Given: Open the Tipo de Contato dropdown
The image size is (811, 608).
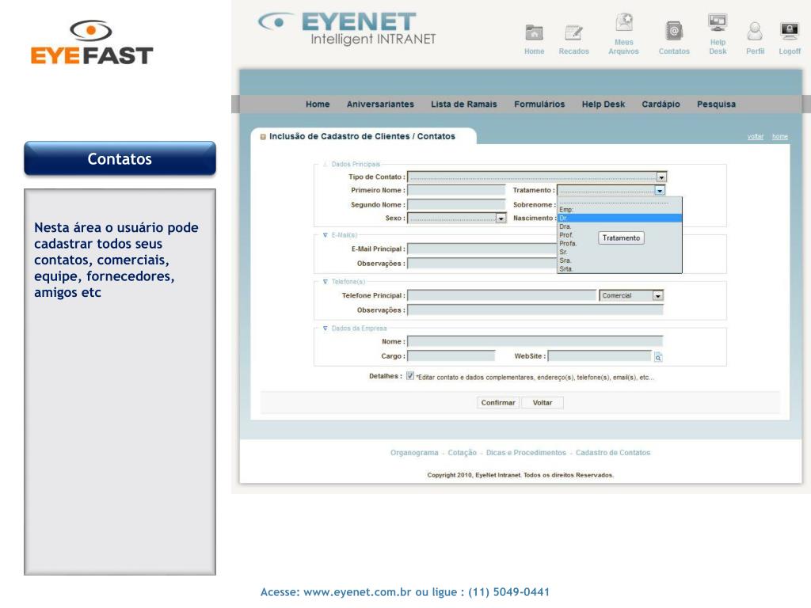Looking at the screenshot, I should [x=537, y=177].
